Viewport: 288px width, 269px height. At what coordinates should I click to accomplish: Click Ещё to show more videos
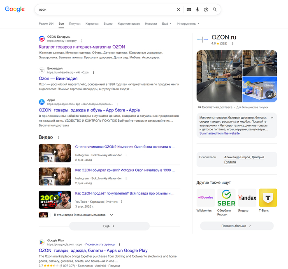coord(109,226)
